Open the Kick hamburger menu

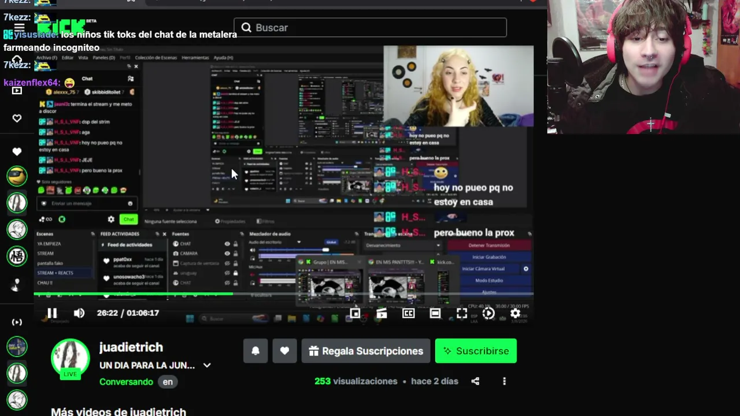point(19,27)
